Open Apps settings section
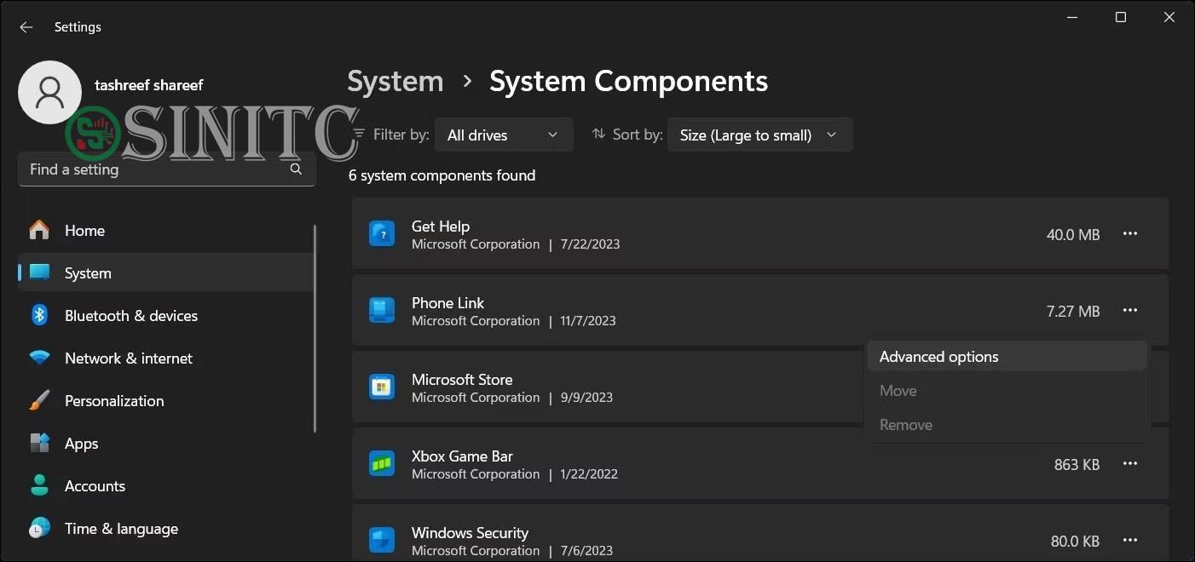Image resolution: width=1195 pixels, height=562 pixels. 165,444
